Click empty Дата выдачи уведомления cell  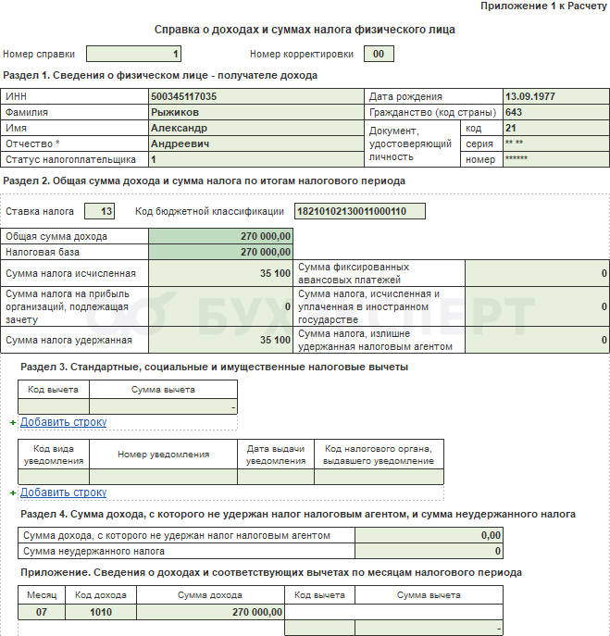(276, 477)
